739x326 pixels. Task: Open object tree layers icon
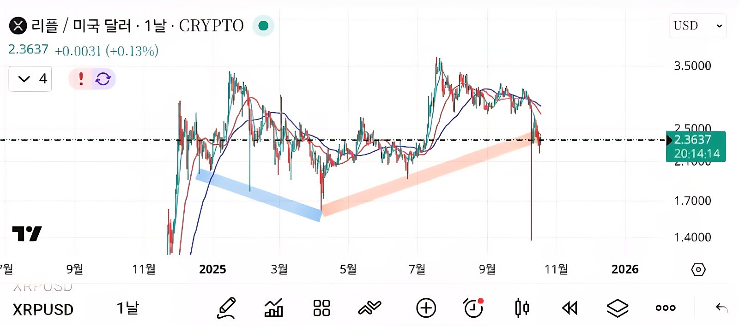pyautogui.click(x=617, y=308)
